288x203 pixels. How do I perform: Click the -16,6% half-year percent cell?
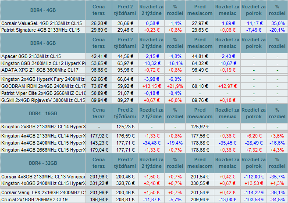[277, 143]
